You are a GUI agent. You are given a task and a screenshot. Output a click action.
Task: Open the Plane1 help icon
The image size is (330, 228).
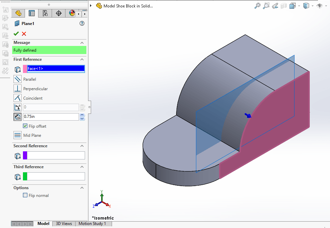click(82, 23)
